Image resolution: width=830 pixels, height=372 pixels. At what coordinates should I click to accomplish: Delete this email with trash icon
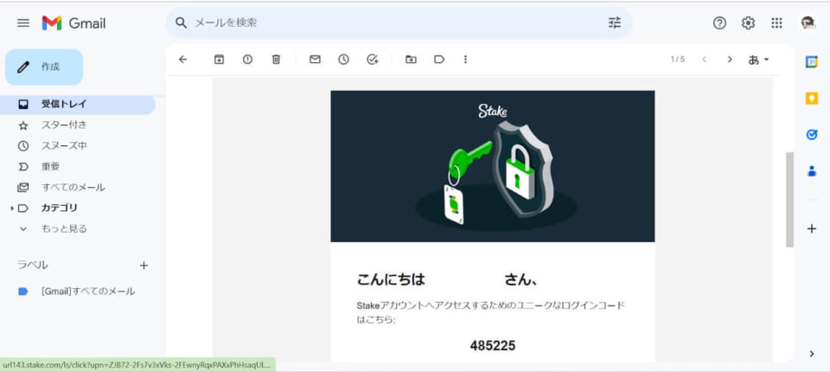click(276, 60)
